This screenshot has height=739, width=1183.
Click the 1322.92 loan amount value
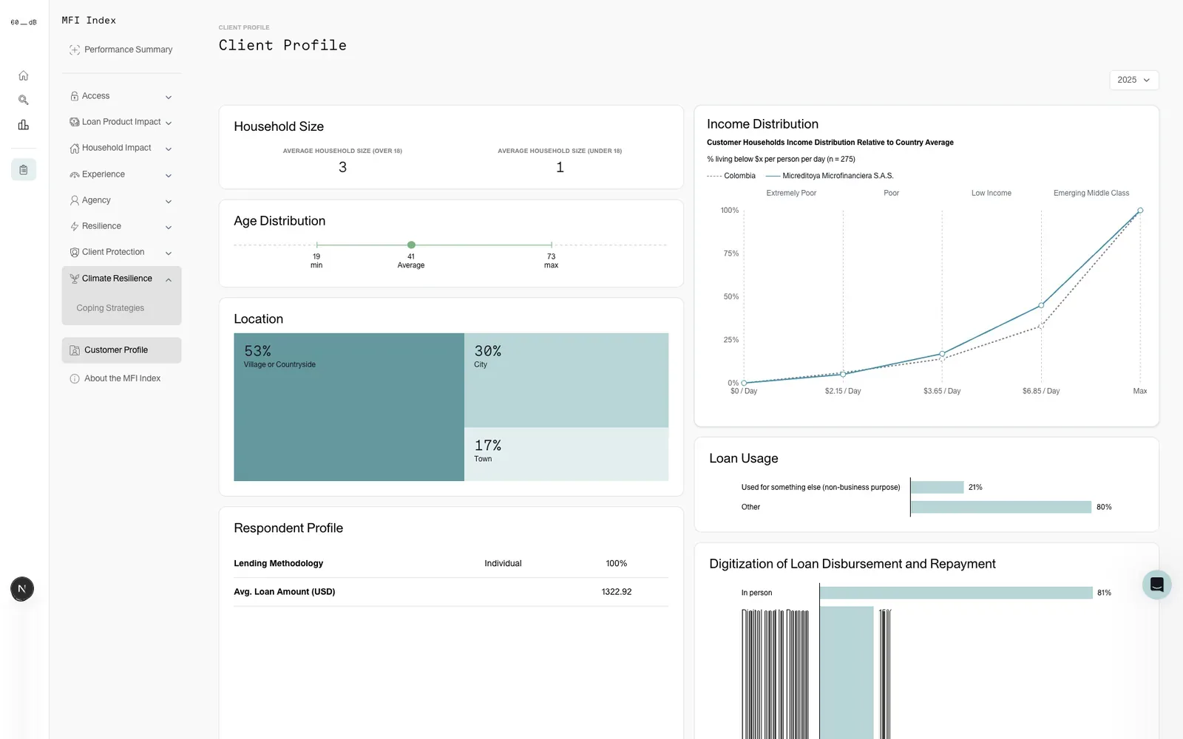point(617,592)
